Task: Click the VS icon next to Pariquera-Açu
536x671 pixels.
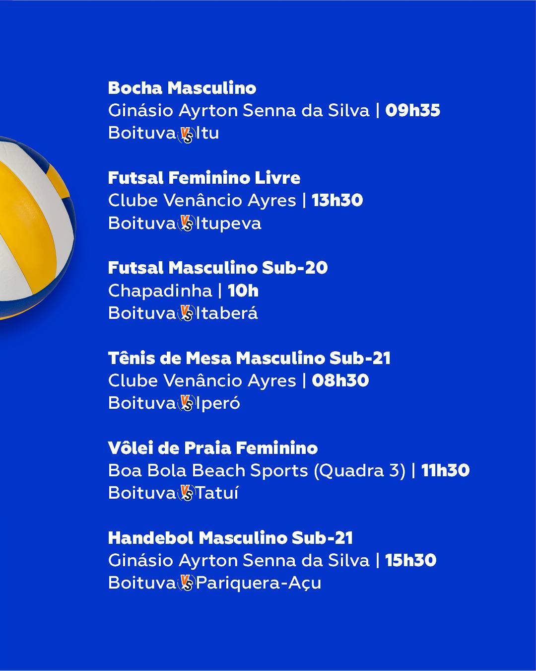Action: tap(186, 584)
